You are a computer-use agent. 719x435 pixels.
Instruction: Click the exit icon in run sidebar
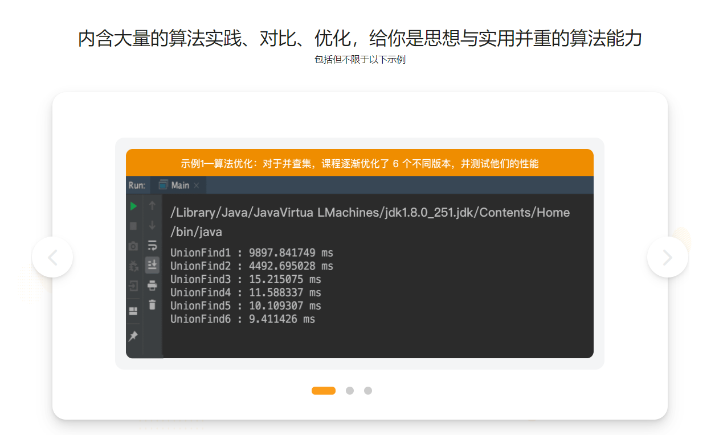point(133,285)
